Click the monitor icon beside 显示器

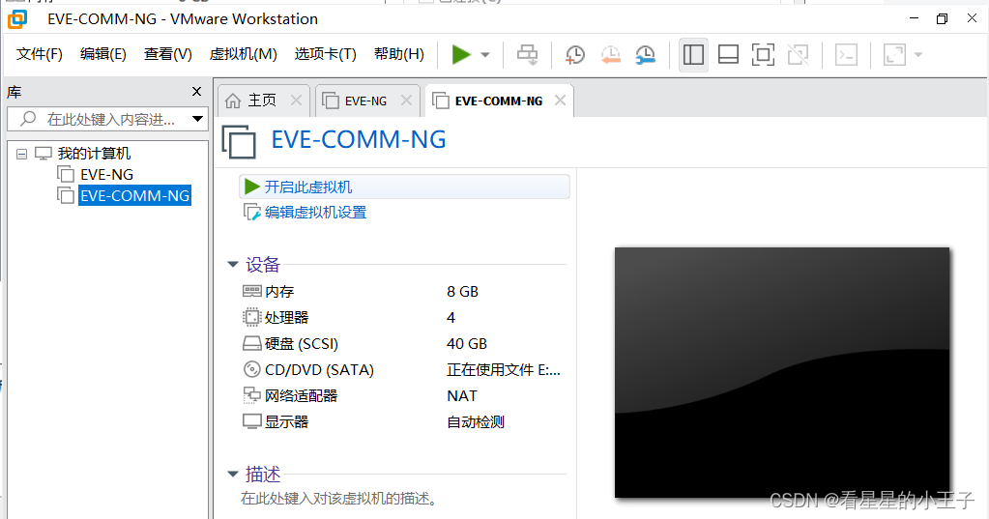pyautogui.click(x=251, y=422)
